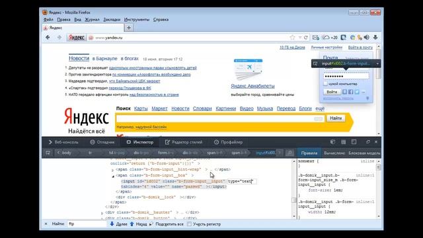Click Подсветить все highlight button

tap(167, 224)
